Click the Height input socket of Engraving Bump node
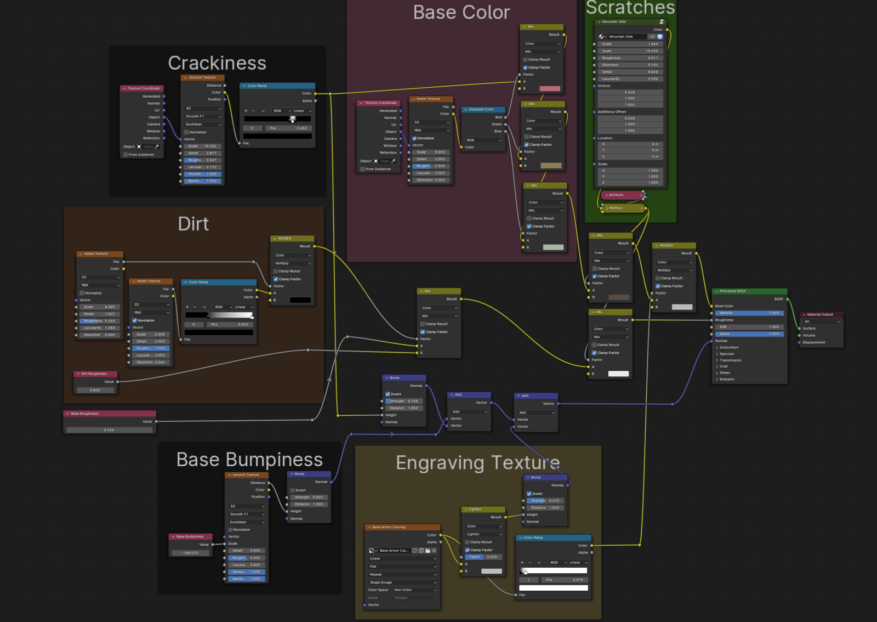The image size is (877, 622). [x=523, y=515]
